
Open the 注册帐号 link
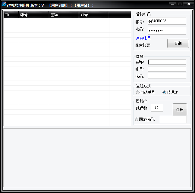(143, 38)
